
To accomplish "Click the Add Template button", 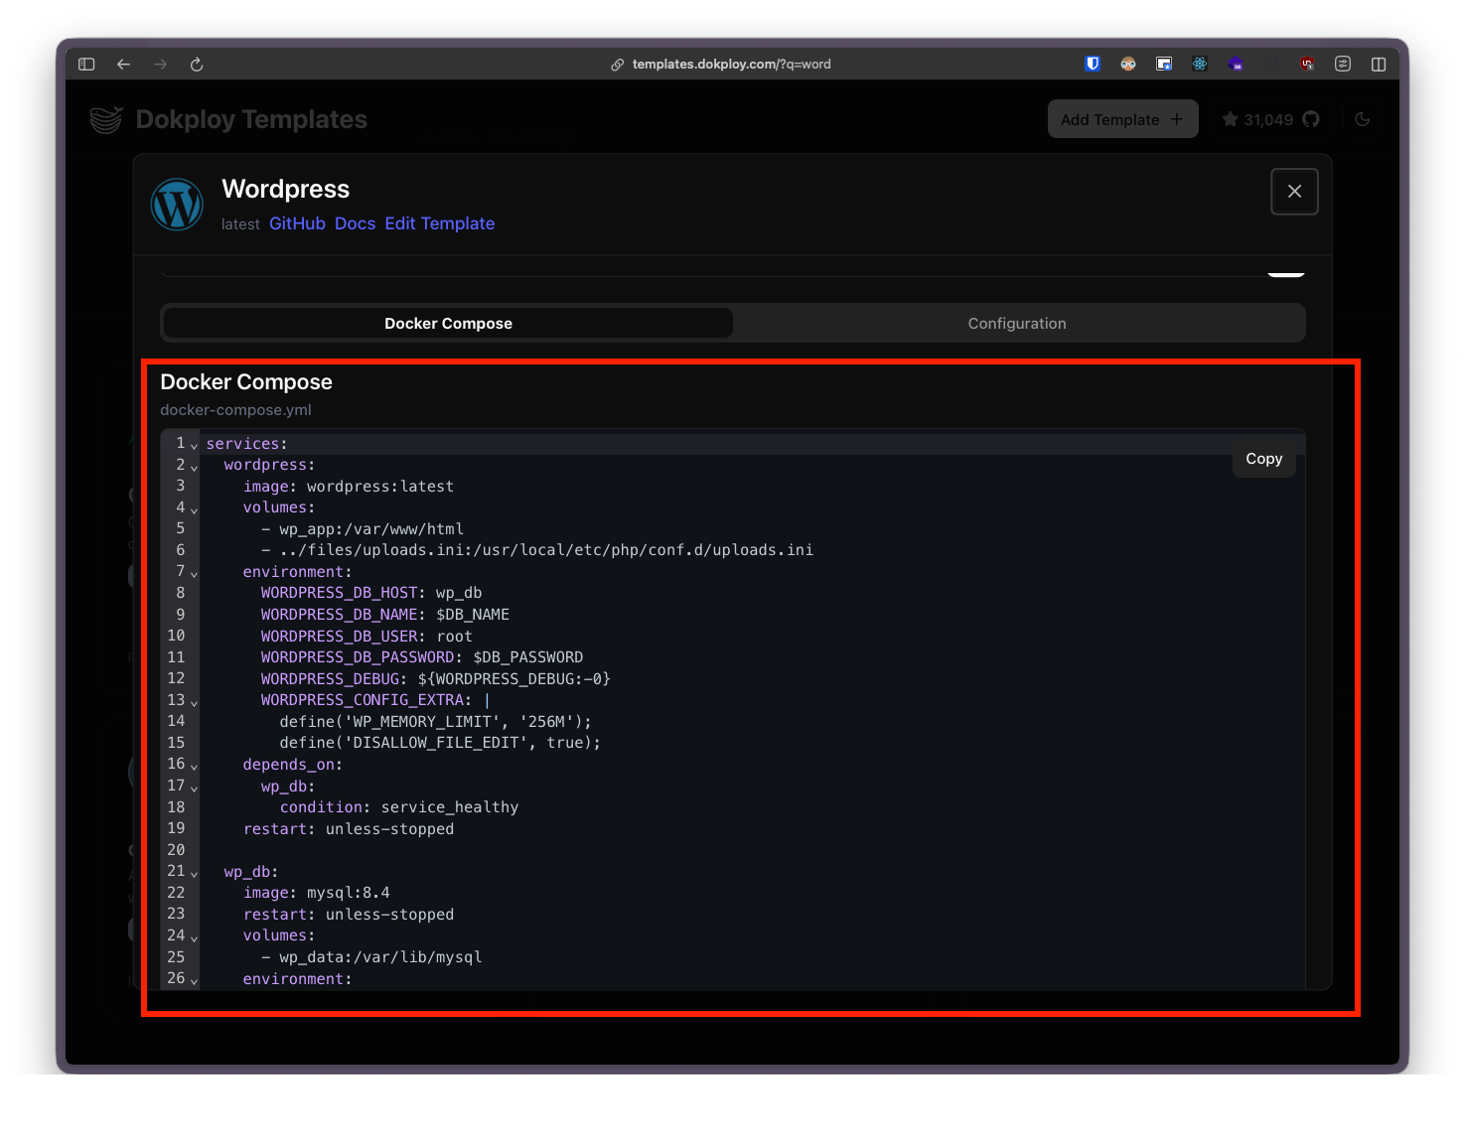I will coord(1122,119).
